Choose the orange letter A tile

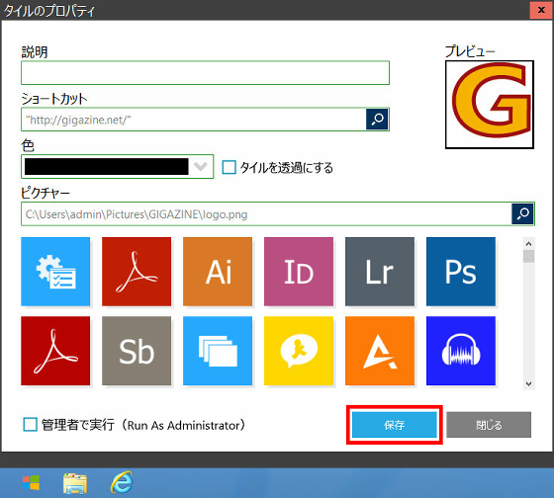point(380,351)
